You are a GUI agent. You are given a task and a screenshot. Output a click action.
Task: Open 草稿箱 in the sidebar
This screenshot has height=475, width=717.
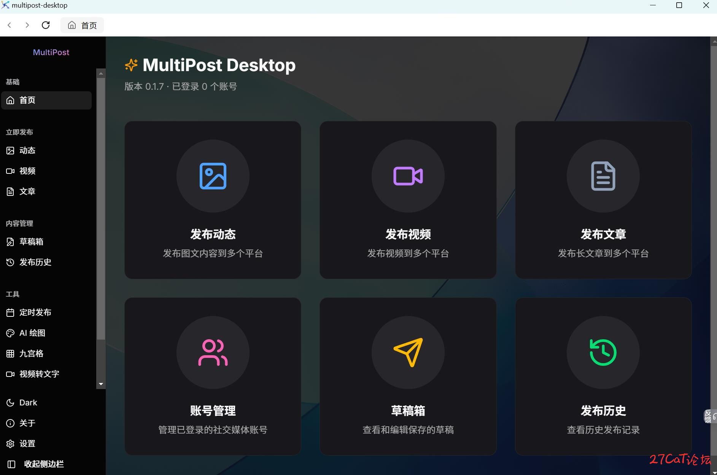[46, 242]
